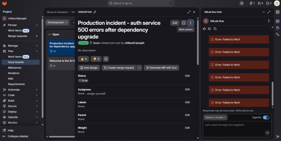This screenshot has height=141, width=281.
Task: Collapse the Plan sidebar section
Action: point(37,51)
